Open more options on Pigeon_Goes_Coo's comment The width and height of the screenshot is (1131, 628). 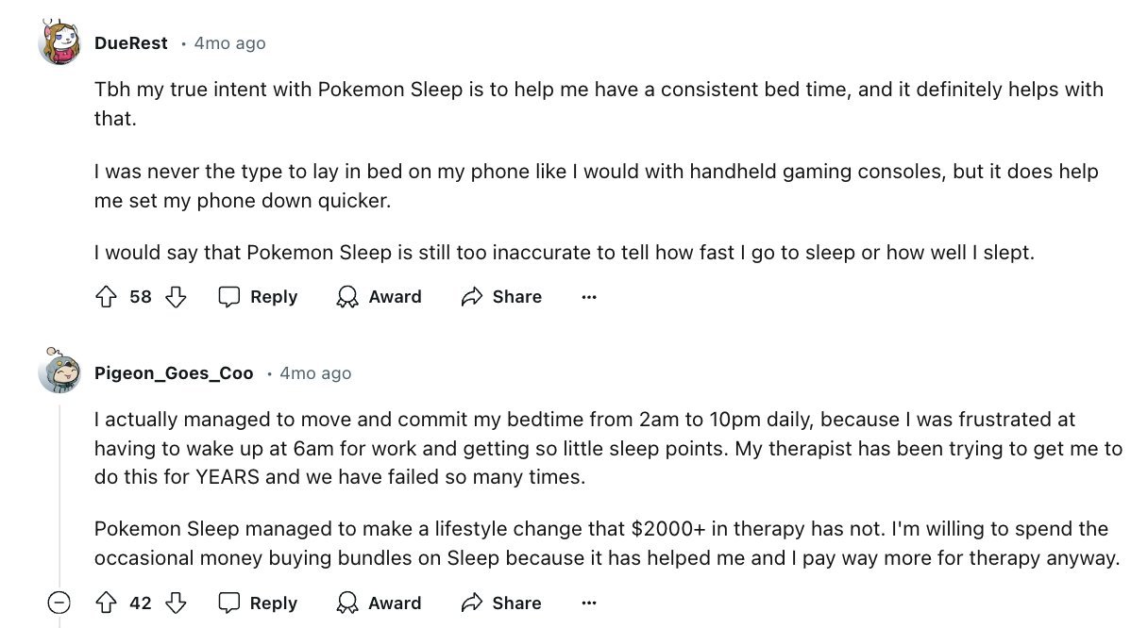[x=589, y=603]
